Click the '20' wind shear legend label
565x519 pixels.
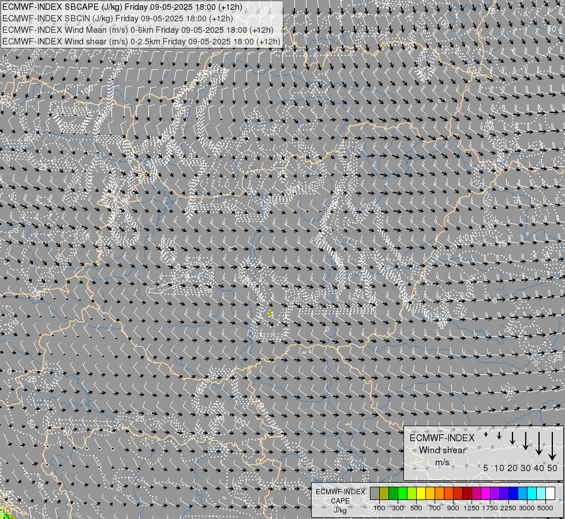click(x=512, y=468)
